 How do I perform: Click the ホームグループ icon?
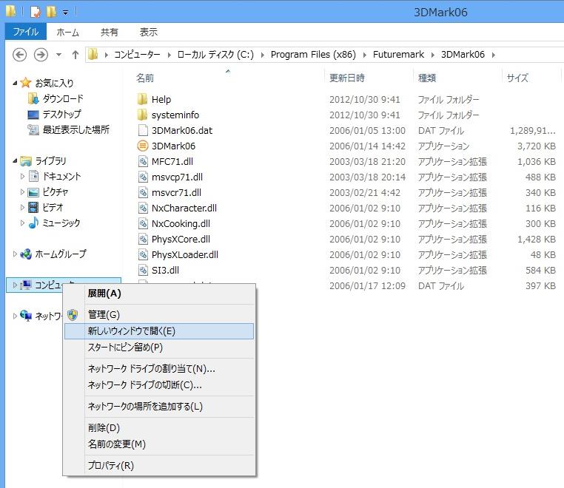click(x=26, y=254)
